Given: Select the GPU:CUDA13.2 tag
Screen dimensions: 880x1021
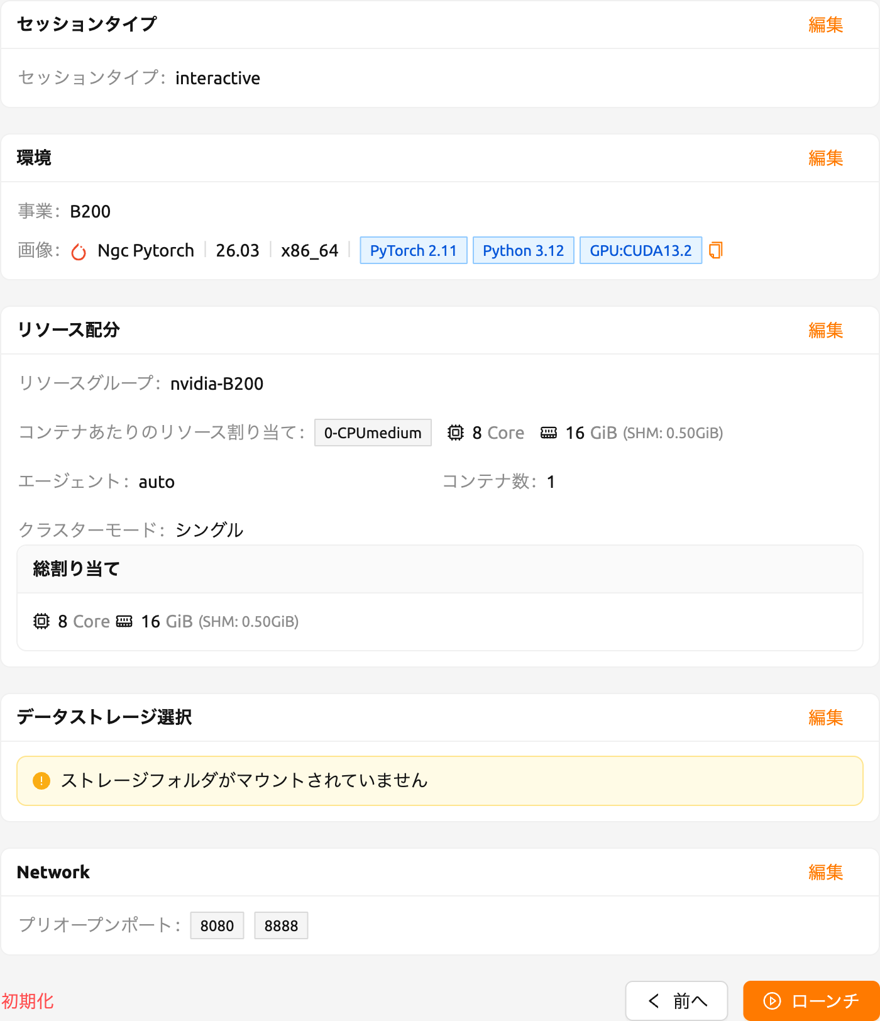Looking at the screenshot, I should pos(641,250).
